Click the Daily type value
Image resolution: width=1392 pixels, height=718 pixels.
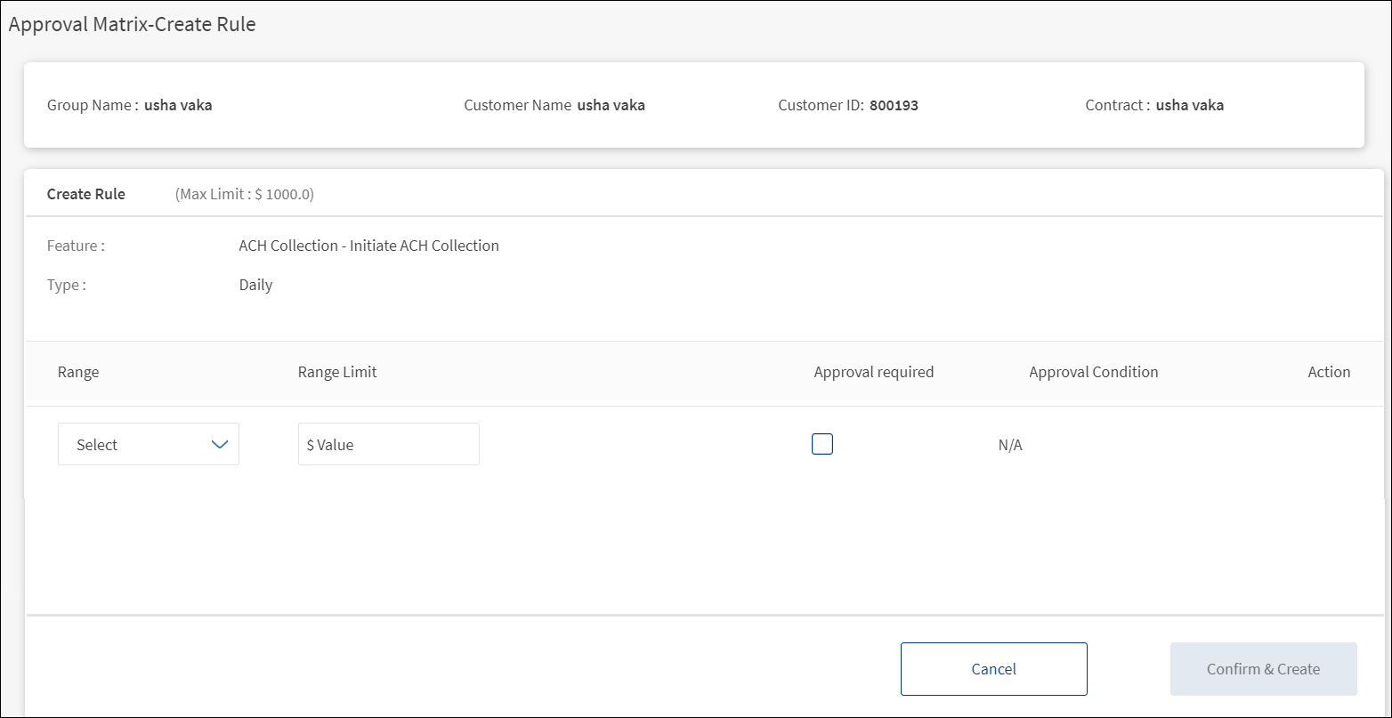pyautogui.click(x=255, y=286)
